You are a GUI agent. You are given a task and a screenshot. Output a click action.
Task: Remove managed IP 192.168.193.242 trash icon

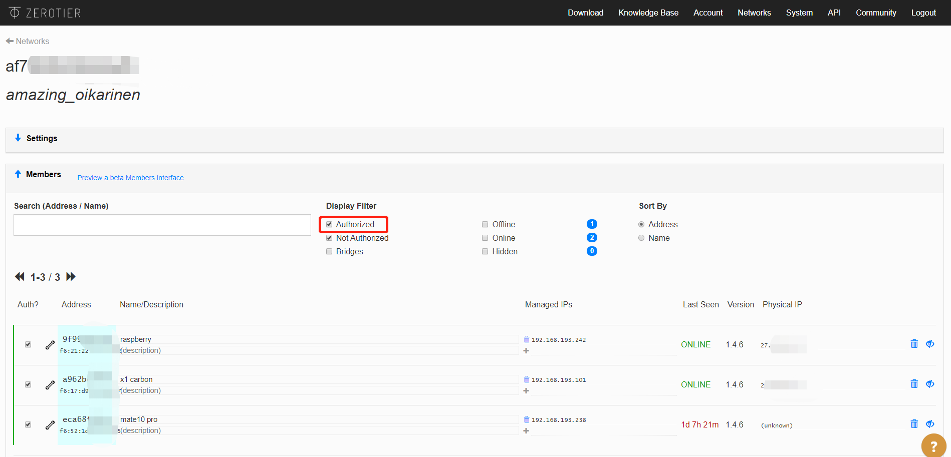coord(527,339)
